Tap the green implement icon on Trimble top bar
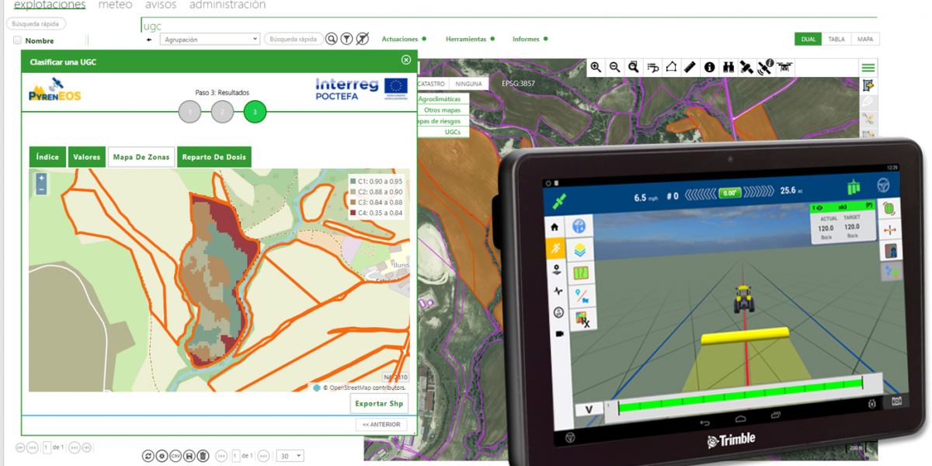932x466 pixels. tap(854, 187)
